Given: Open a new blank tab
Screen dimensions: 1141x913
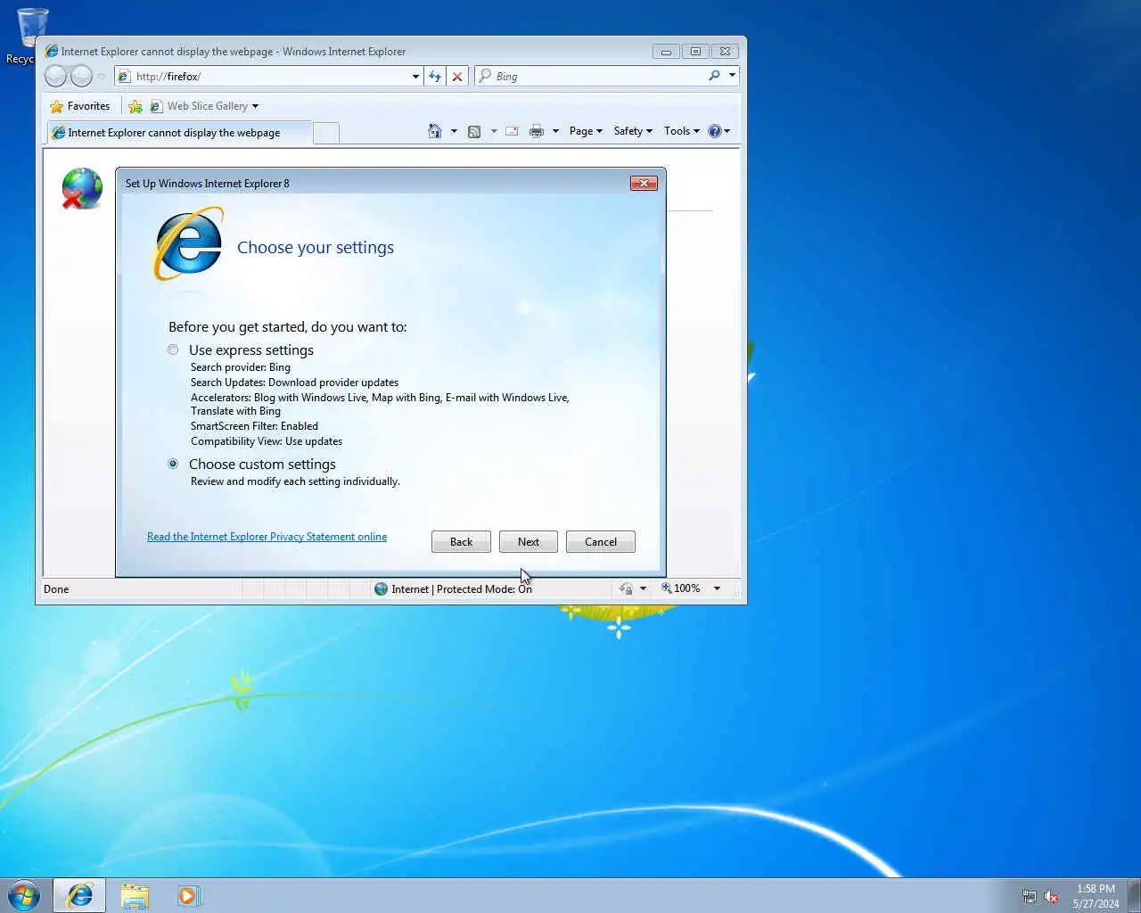Looking at the screenshot, I should point(326,133).
